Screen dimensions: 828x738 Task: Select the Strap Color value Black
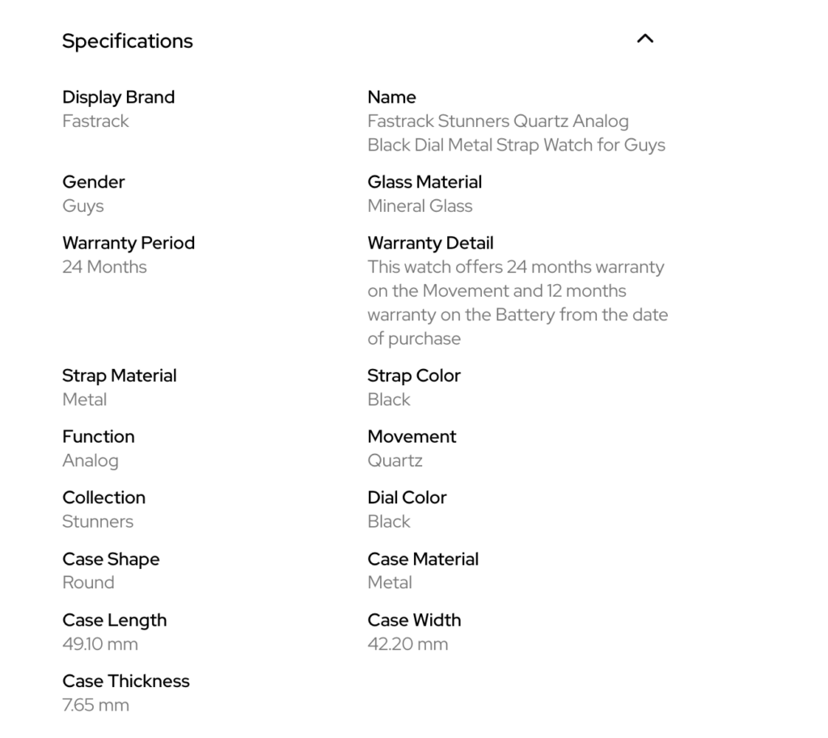coord(389,400)
